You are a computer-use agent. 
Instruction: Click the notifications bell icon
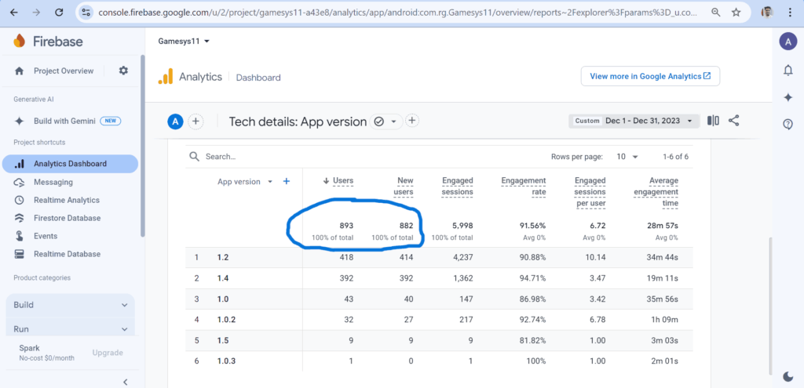pyautogui.click(x=788, y=71)
